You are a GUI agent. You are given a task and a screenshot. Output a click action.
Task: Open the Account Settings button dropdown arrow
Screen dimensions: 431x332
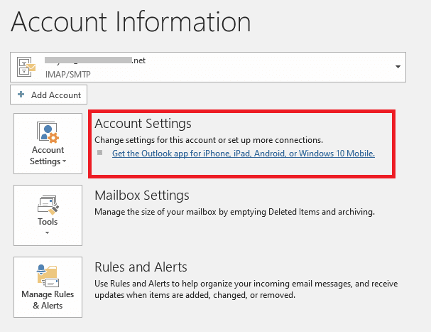[x=65, y=162]
